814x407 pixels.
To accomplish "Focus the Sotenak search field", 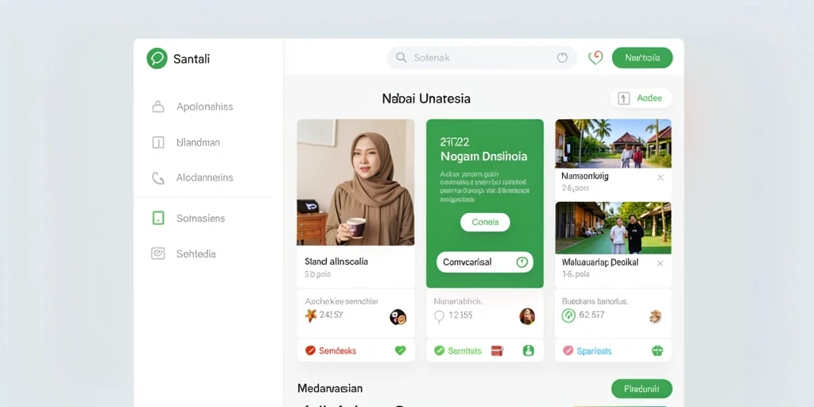I will tap(482, 57).
